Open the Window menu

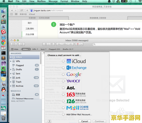tap(75, 1)
